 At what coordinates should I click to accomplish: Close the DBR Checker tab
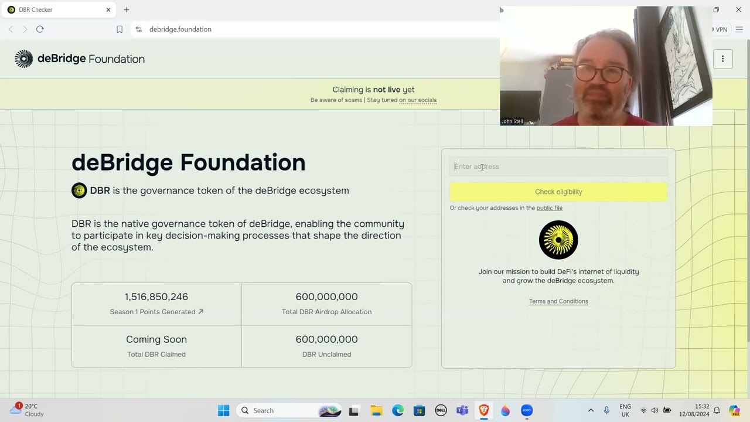tap(108, 10)
